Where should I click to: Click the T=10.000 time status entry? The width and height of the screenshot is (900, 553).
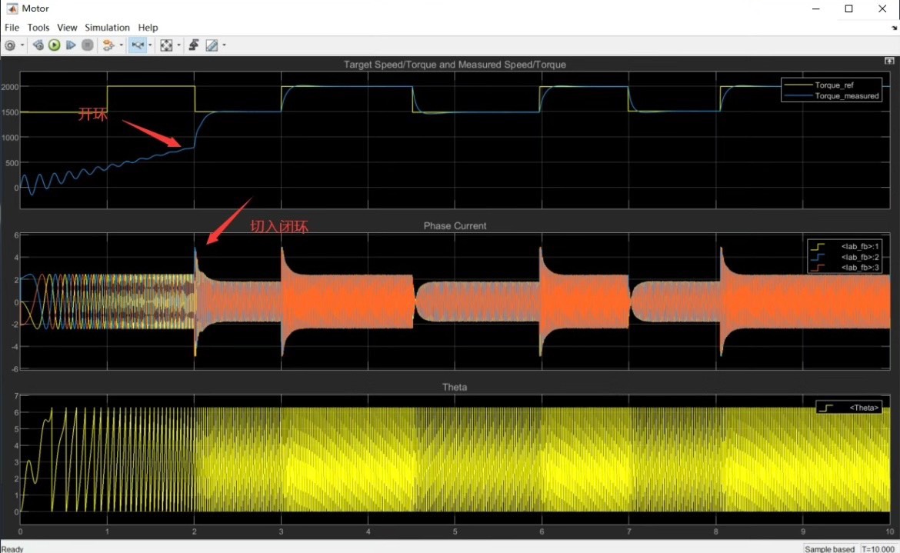878,549
